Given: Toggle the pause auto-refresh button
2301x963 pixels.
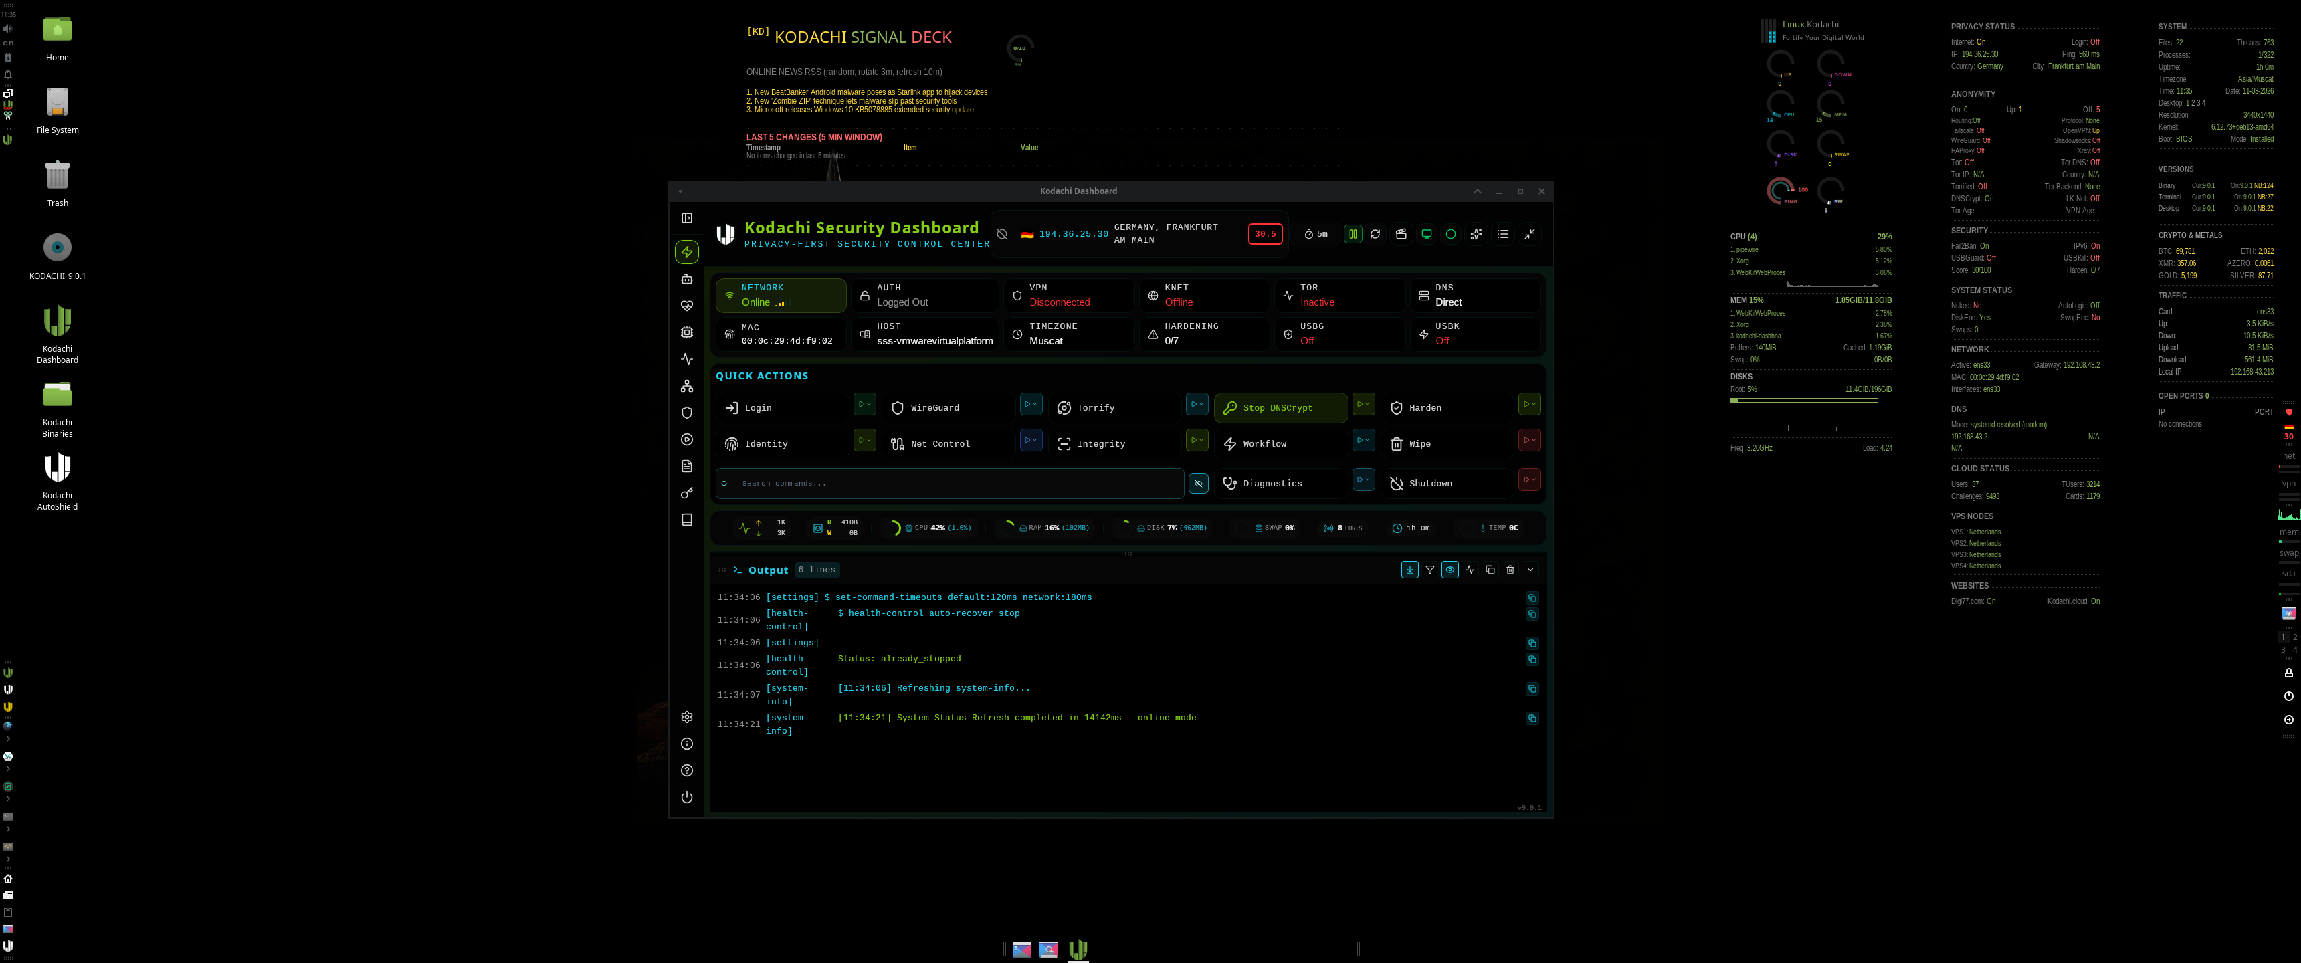Looking at the screenshot, I should 1353,234.
